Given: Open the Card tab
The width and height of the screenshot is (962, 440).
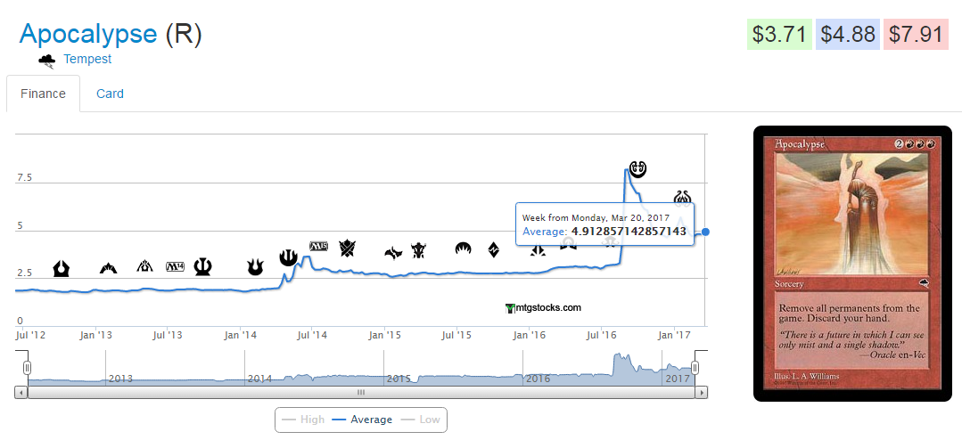Looking at the screenshot, I should 110,94.
